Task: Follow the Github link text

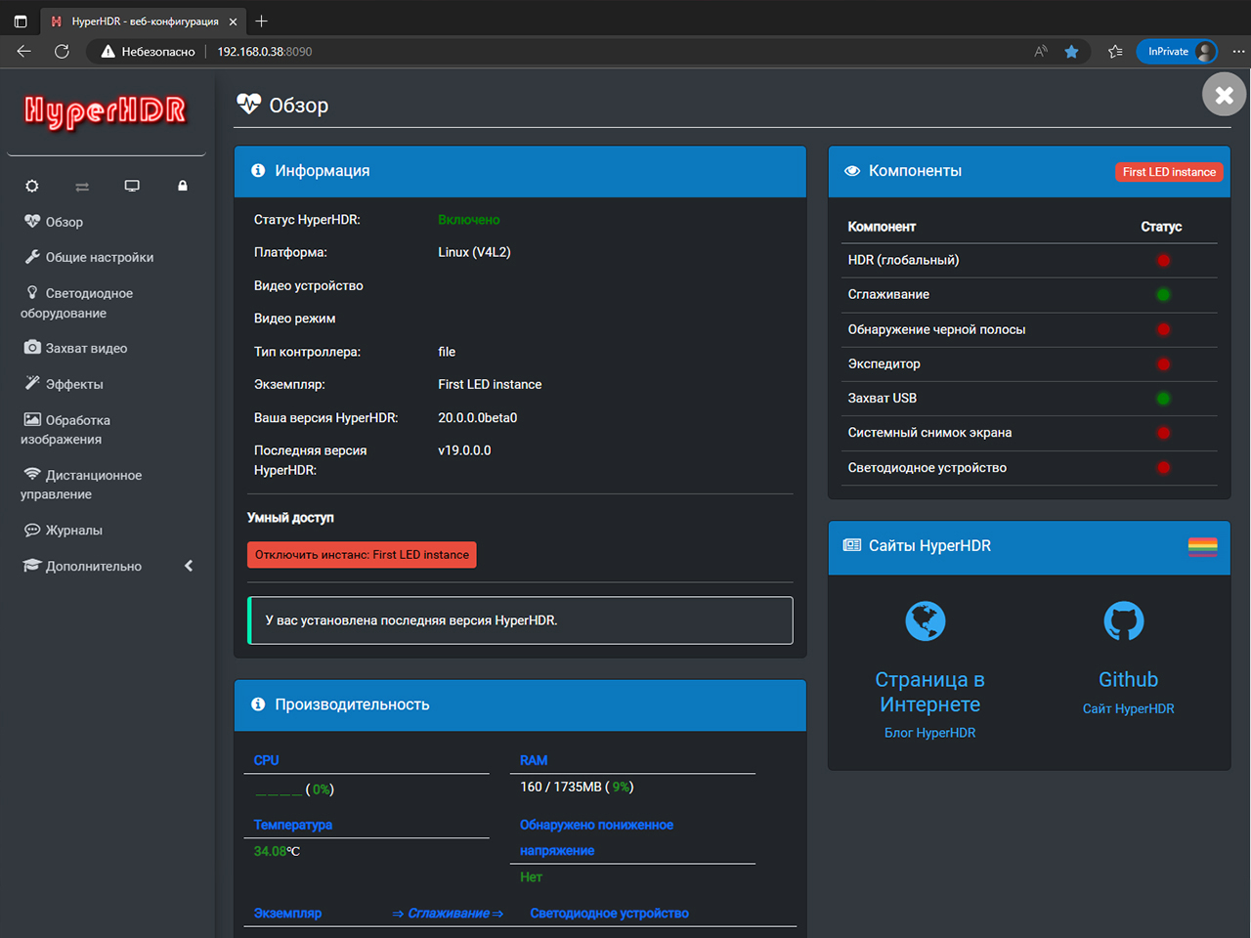Action: click(1128, 679)
